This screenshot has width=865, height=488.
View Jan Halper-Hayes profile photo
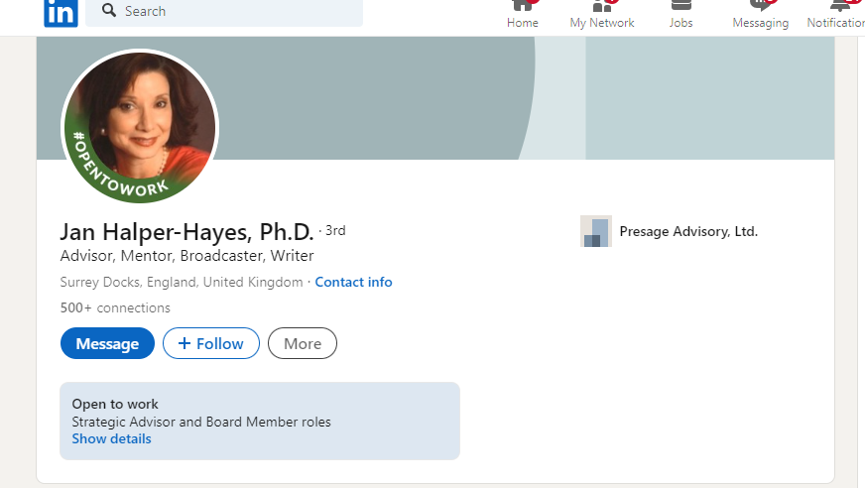point(140,127)
